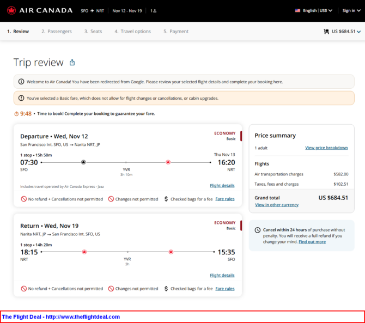Click the 18:15 NRT return departure time
This screenshot has height=323, width=365.
pos(29,252)
